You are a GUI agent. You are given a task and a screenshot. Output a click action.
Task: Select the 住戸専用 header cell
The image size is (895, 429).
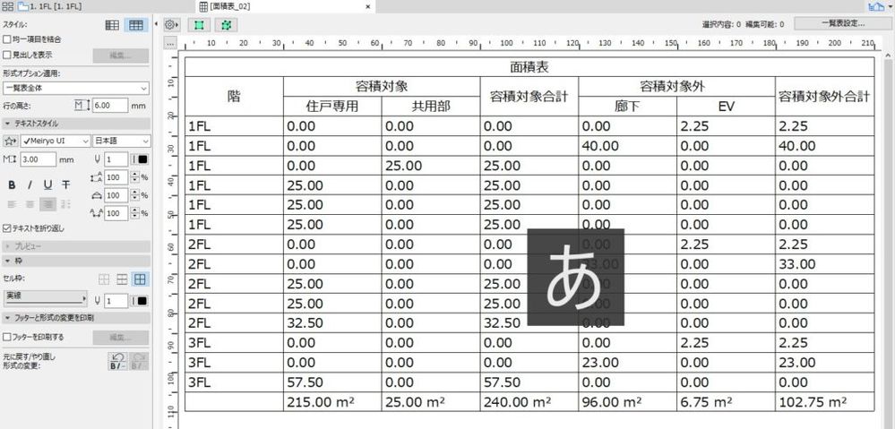click(x=332, y=106)
